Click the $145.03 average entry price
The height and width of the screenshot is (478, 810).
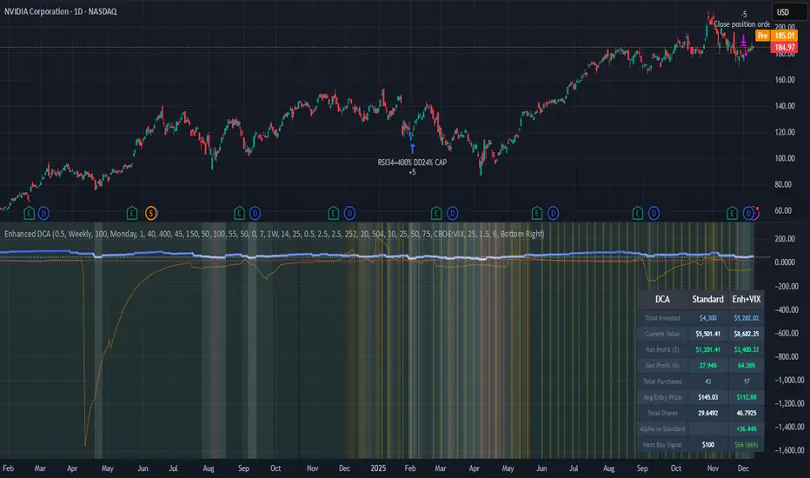point(707,397)
